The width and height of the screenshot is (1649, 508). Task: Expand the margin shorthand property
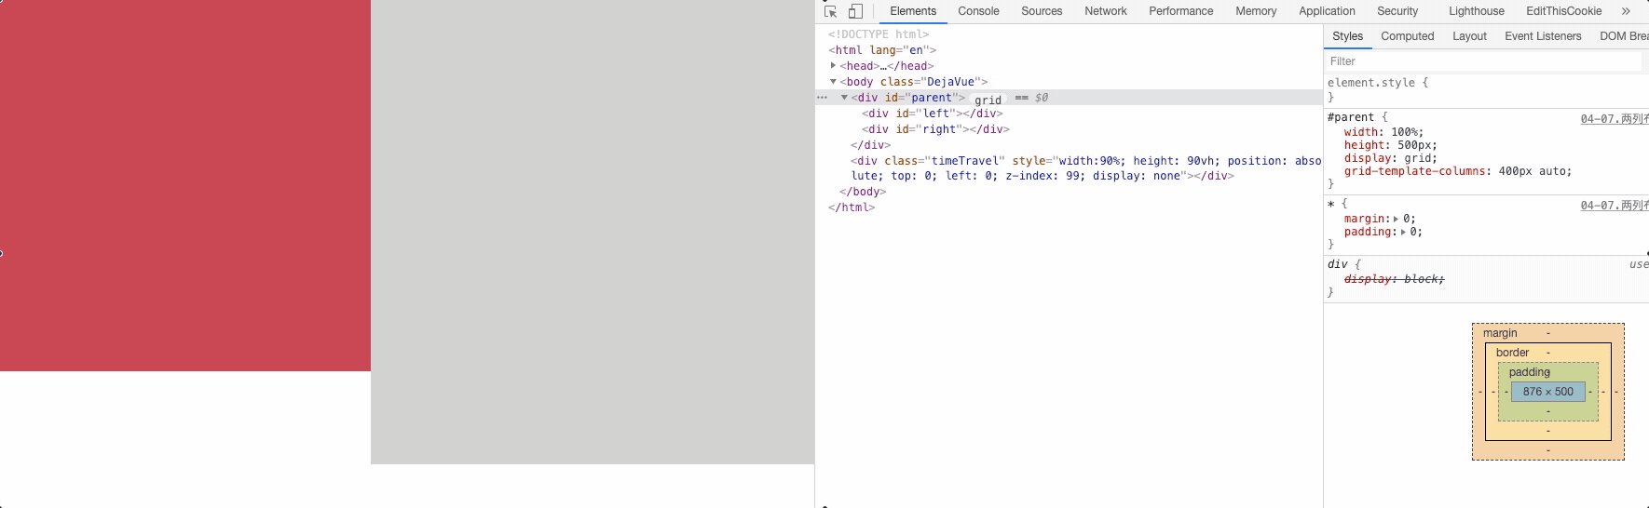click(1396, 219)
